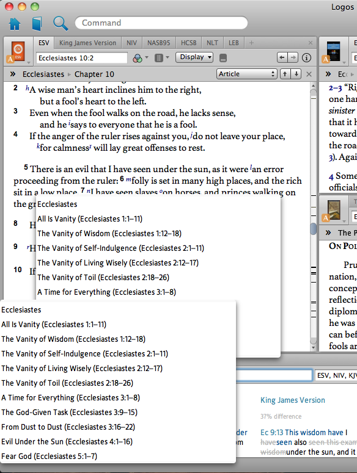Click the Ecclesiastes breadcrumb in locator bar
Viewport: 357px width, 473px height.
click(43, 74)
